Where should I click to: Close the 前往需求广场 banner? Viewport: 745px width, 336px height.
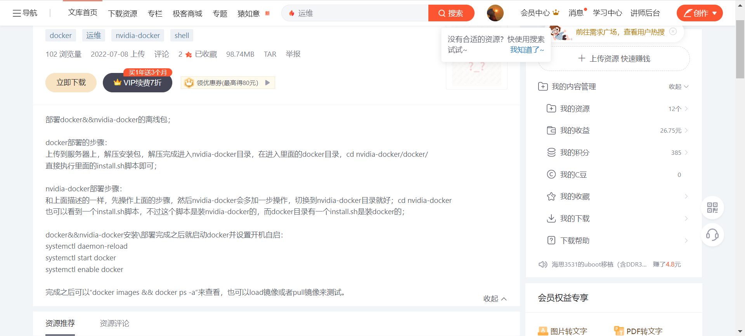click(x=673, y=31)
